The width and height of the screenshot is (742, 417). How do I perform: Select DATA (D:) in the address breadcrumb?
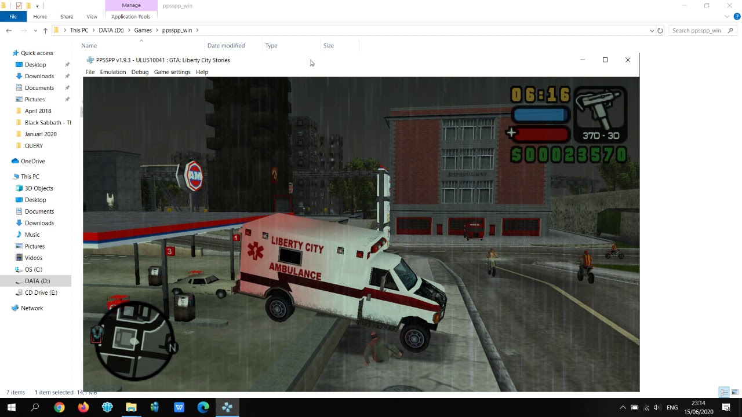coord(111,30)
